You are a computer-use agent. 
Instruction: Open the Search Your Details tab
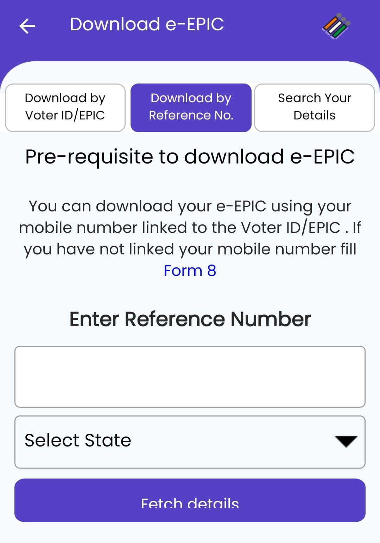pyautogui.click(x=314, y=107)
